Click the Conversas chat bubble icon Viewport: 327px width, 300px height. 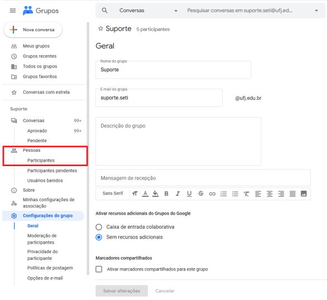pyautogui.click(x=14, y=120)
